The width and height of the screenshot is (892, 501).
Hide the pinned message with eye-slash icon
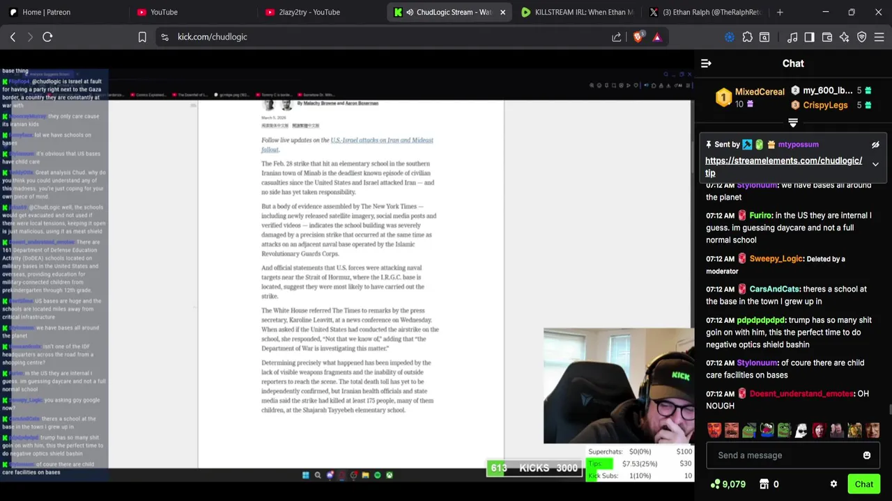(x=875, y=145)
